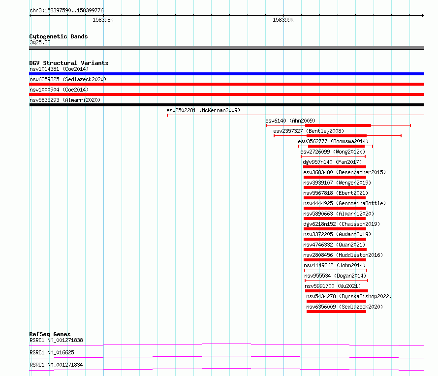Click the 3q25.32 band label
Image resolution: width=438 pixels, height=376 pixels.
[40, 42]
